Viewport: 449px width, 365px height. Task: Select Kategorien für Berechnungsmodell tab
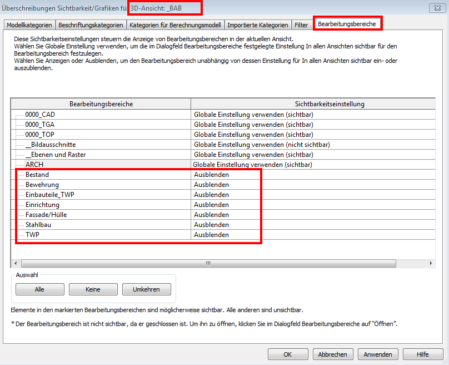[x=175, y=25]
